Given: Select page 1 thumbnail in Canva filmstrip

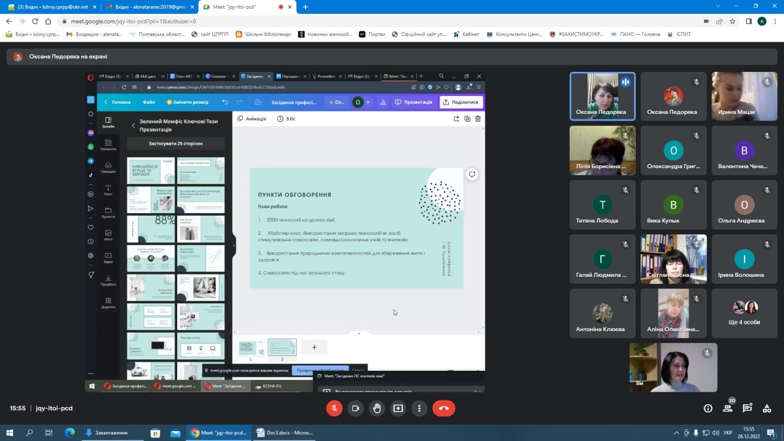Looking at the screenshot, I should (251, 347).
